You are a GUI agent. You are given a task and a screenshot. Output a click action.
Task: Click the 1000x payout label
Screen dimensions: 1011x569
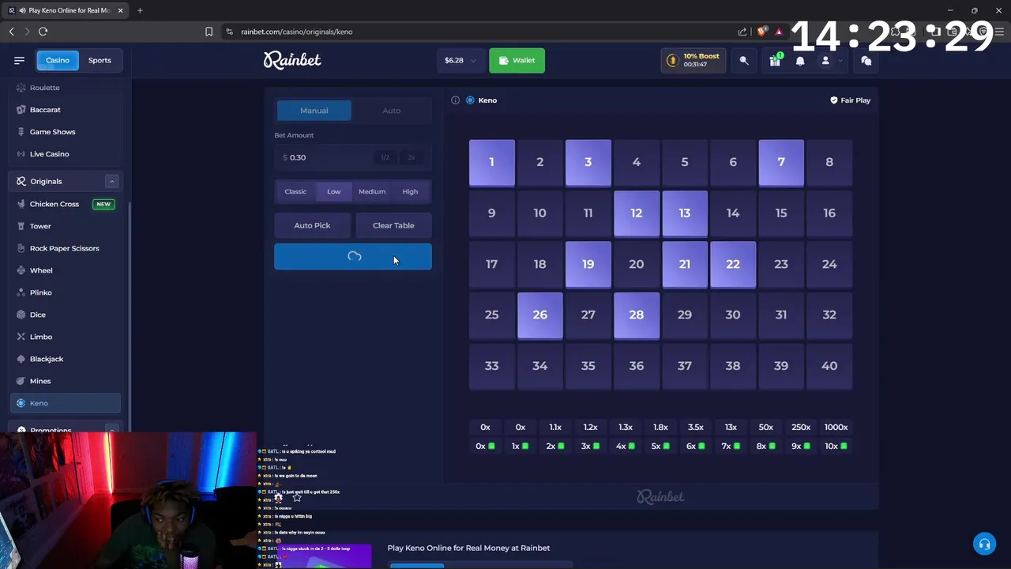(836, 427)
